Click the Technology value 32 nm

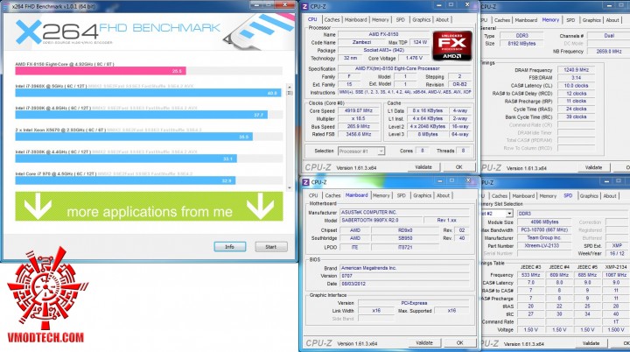[350, 59]
